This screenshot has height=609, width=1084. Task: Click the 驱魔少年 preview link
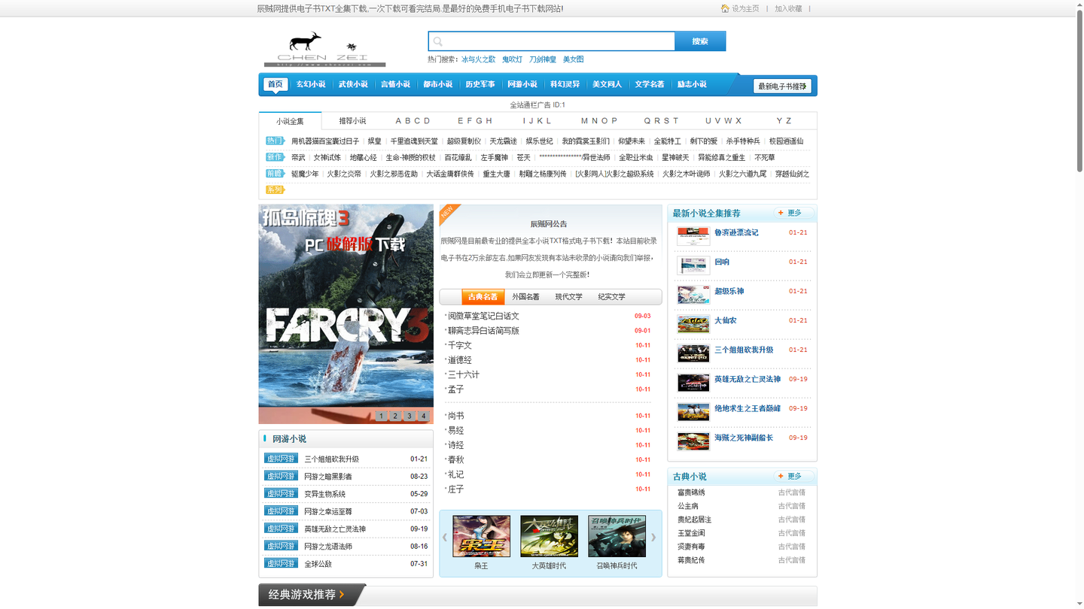coord(305,174)
